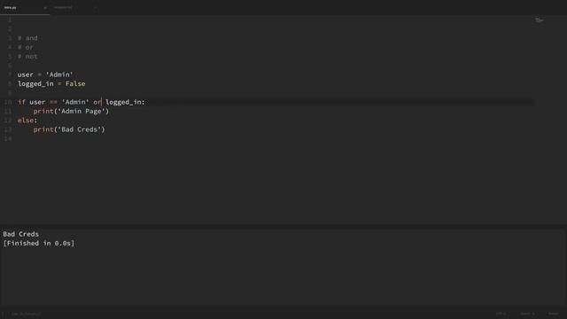Image resolution: width=567 pixels, height=319 pixels.
Task: Click the user variable assignment on line 7
Action: tap(45, 74)
